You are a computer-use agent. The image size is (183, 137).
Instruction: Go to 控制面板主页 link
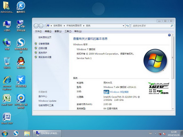[45, 37]
